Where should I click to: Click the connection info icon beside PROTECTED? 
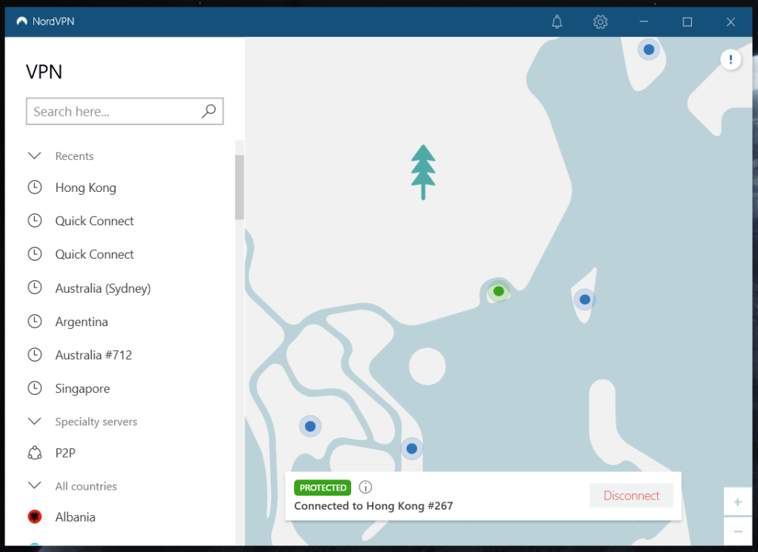point(365,488)
